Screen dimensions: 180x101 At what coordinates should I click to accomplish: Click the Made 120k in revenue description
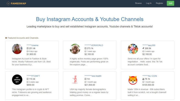(x=147, y=92)
